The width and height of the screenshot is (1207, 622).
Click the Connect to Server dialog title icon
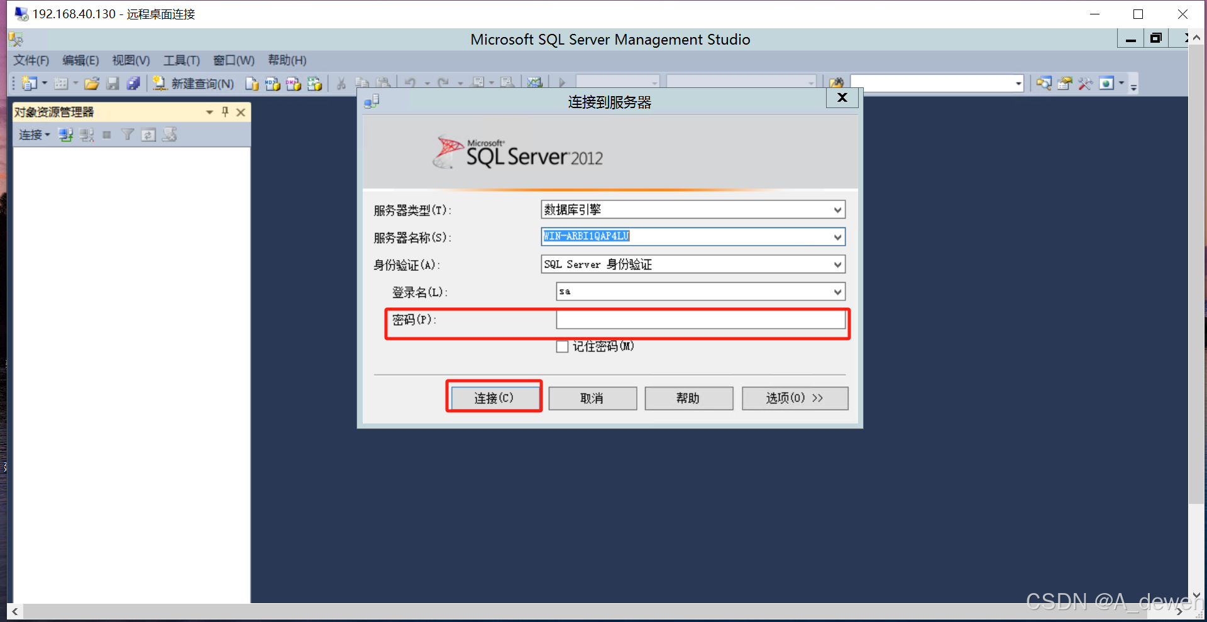372,101
